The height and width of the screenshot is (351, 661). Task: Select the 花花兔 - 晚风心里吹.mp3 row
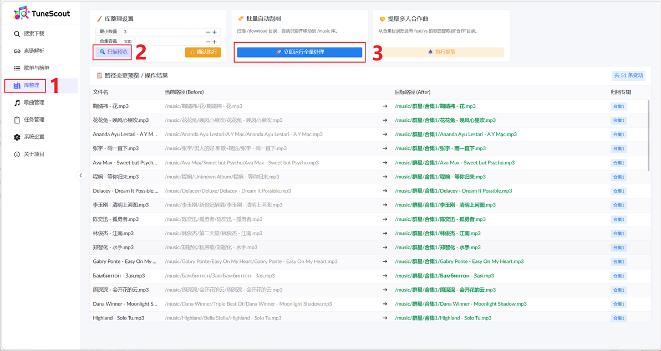point(370,120)
